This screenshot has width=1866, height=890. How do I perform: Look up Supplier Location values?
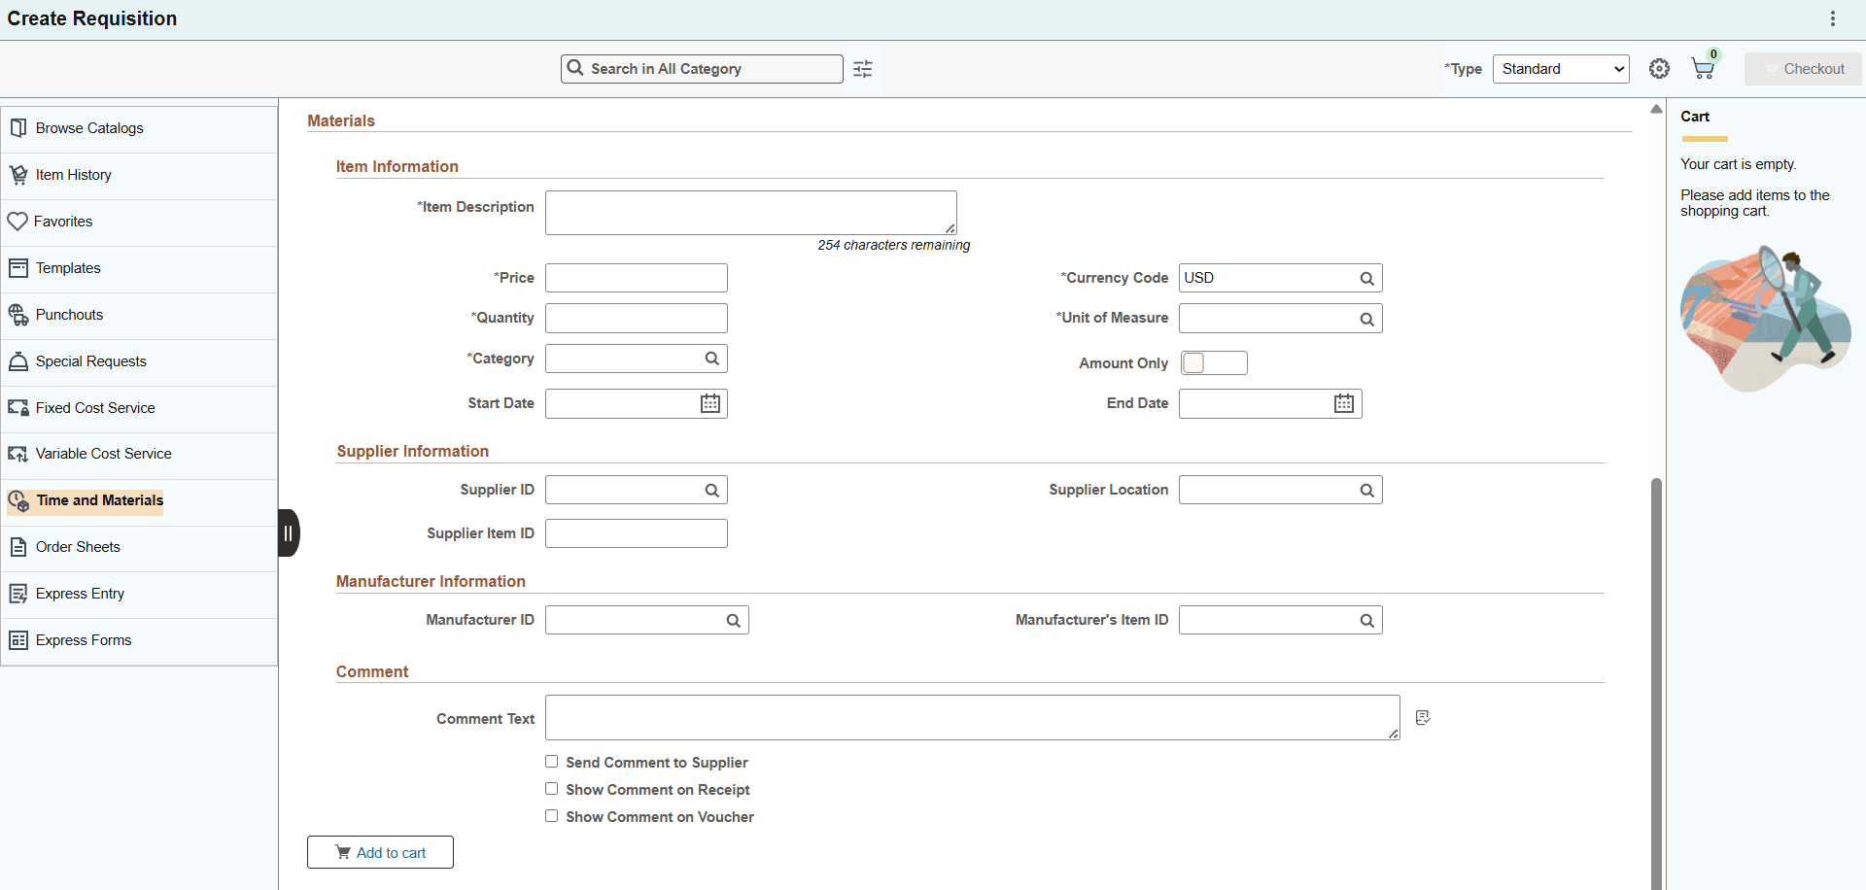pos(1366,491)
